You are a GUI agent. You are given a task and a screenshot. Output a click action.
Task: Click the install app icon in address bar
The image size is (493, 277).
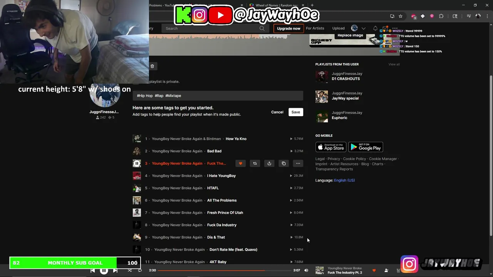pos(392,16)
